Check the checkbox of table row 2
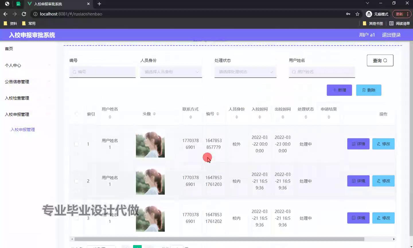The width and height of the screenshot is (413, 248). 77,181
